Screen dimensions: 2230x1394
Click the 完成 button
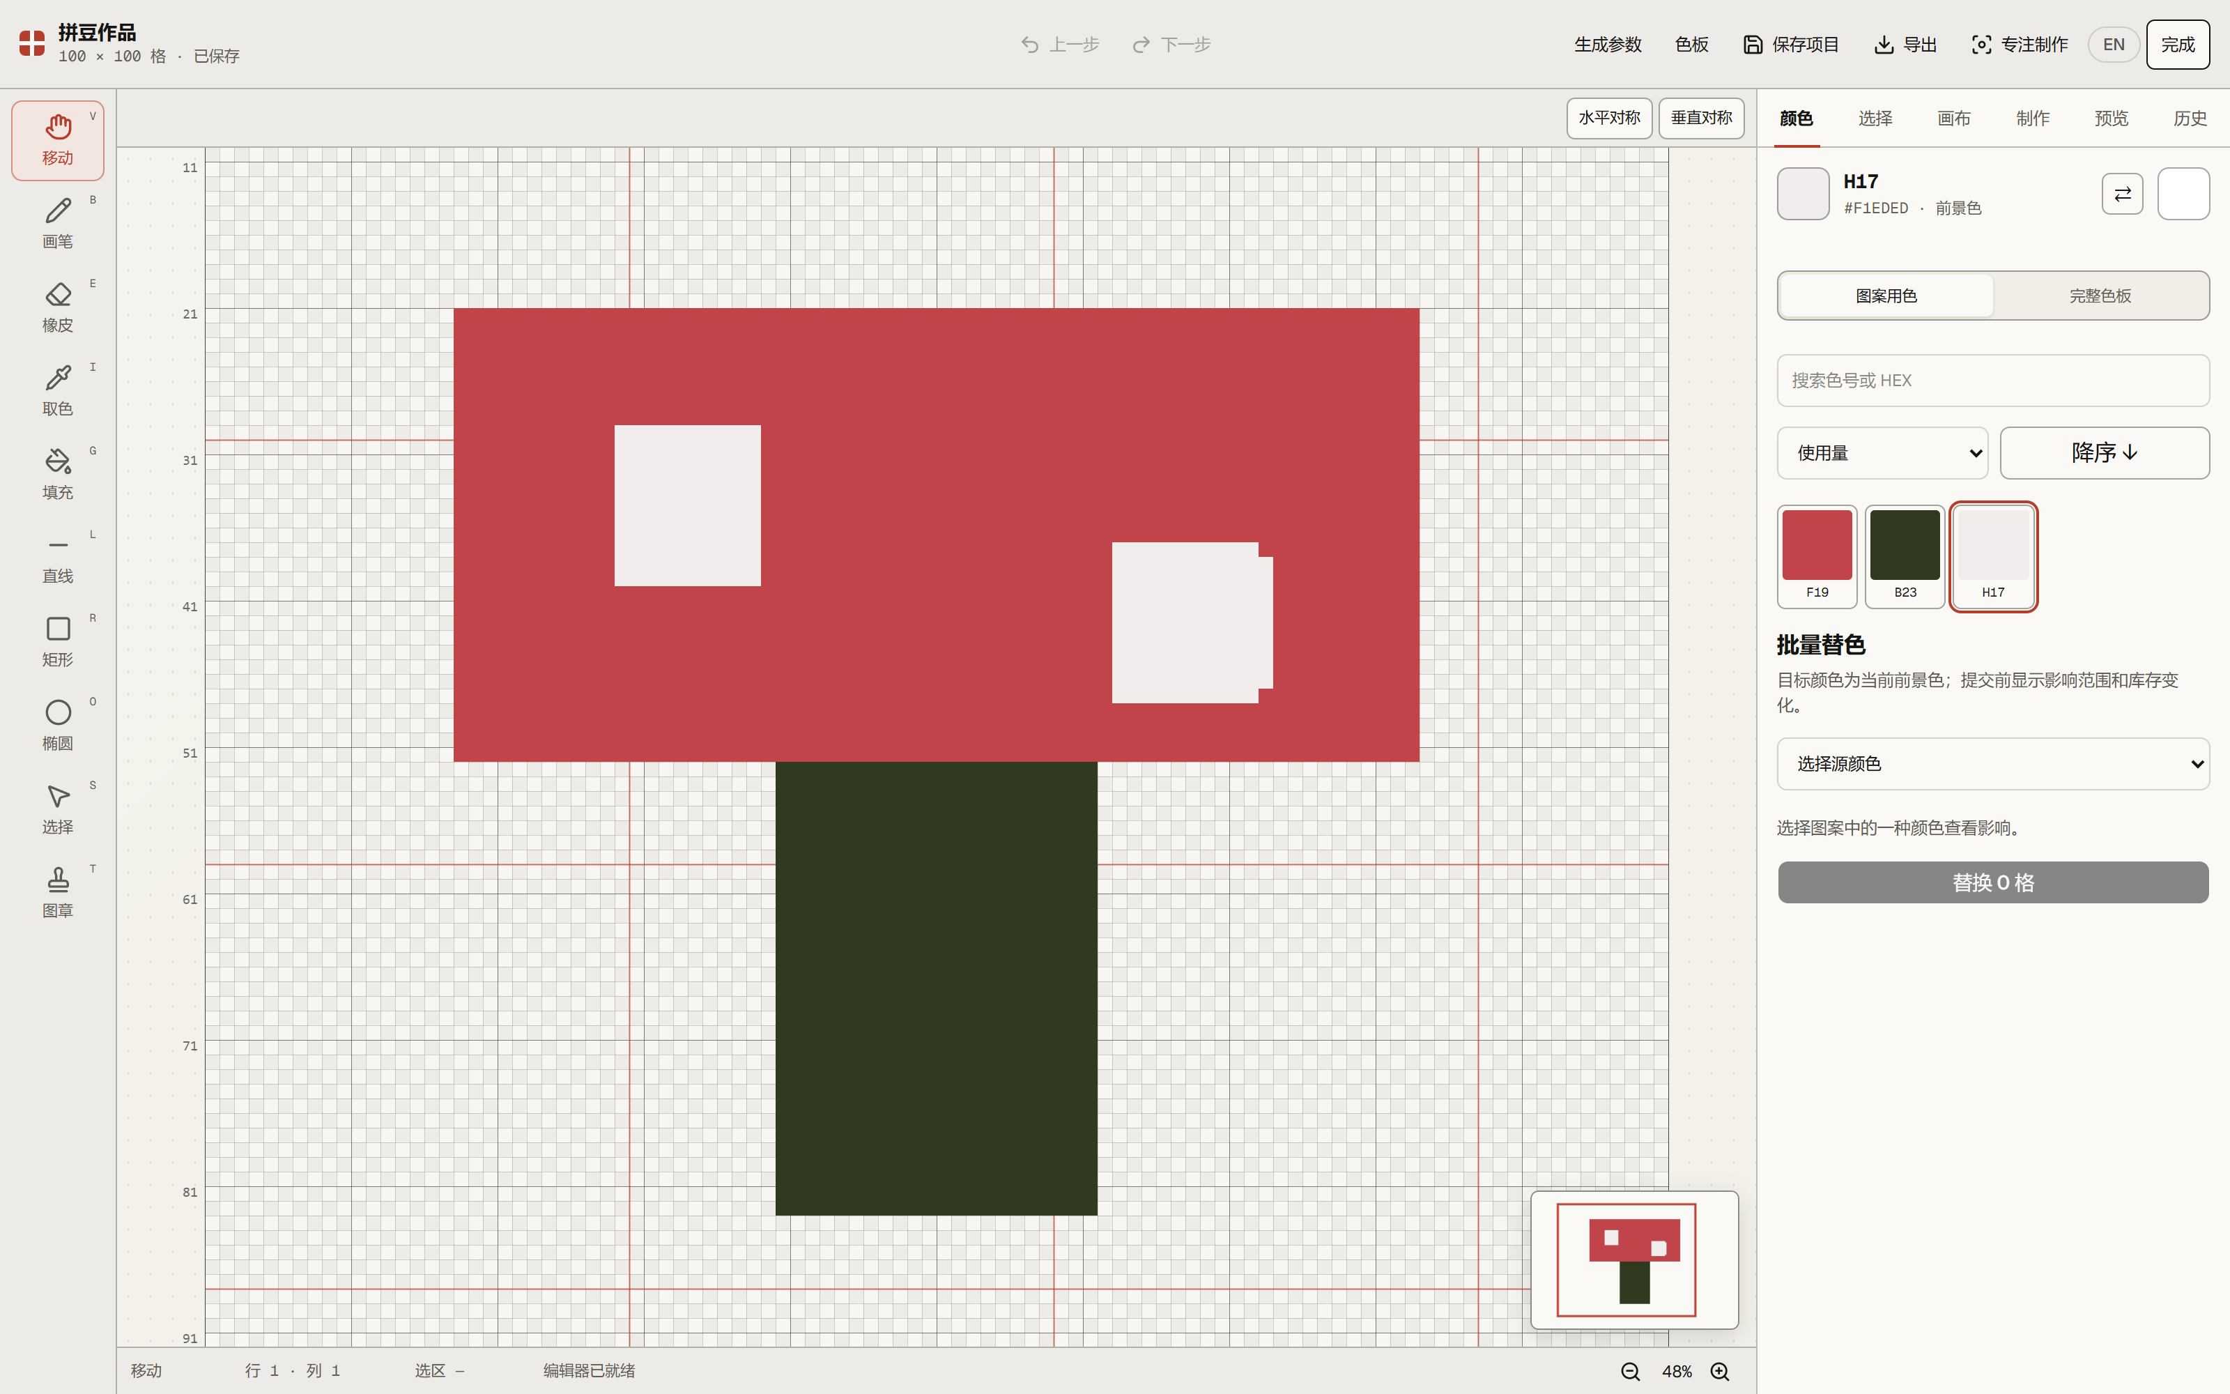click(x=2178, y=44)
